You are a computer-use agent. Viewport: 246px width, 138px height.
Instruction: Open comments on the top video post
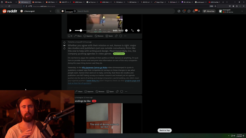70,36
